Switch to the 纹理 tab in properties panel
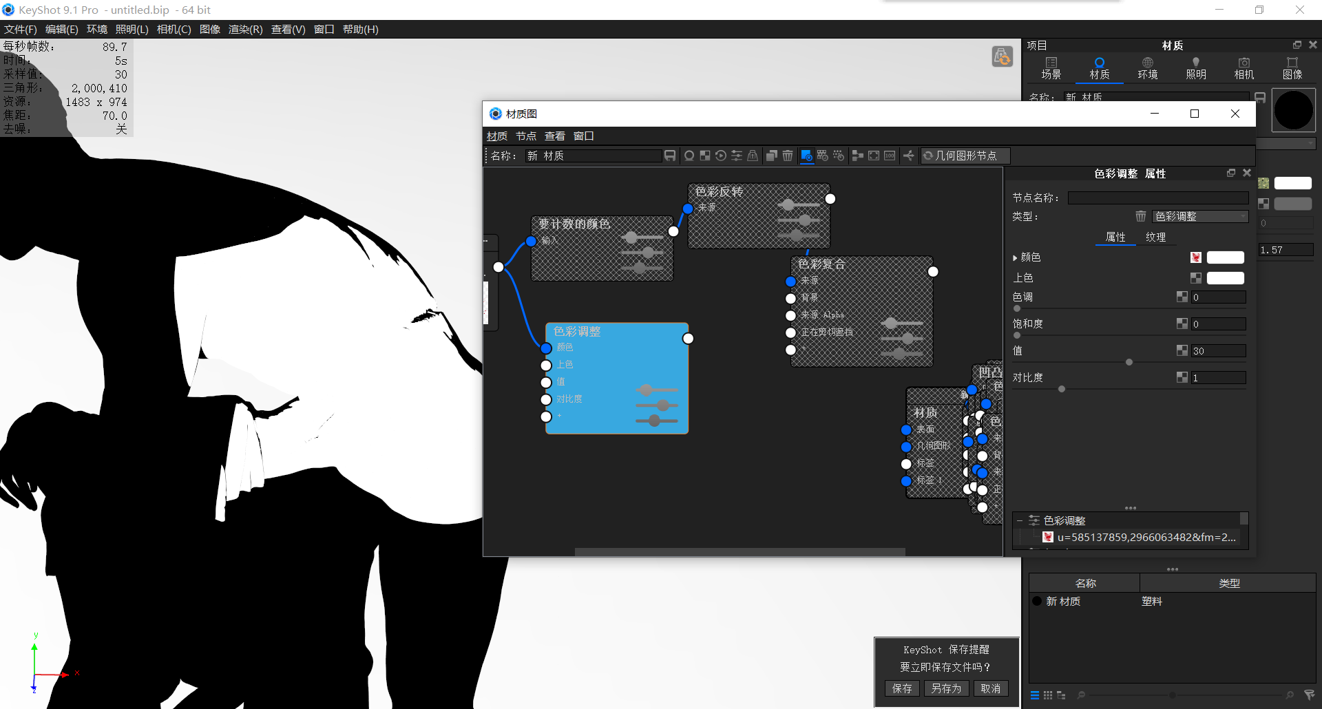The image size is (1322, 709). tap(1157, 237)
